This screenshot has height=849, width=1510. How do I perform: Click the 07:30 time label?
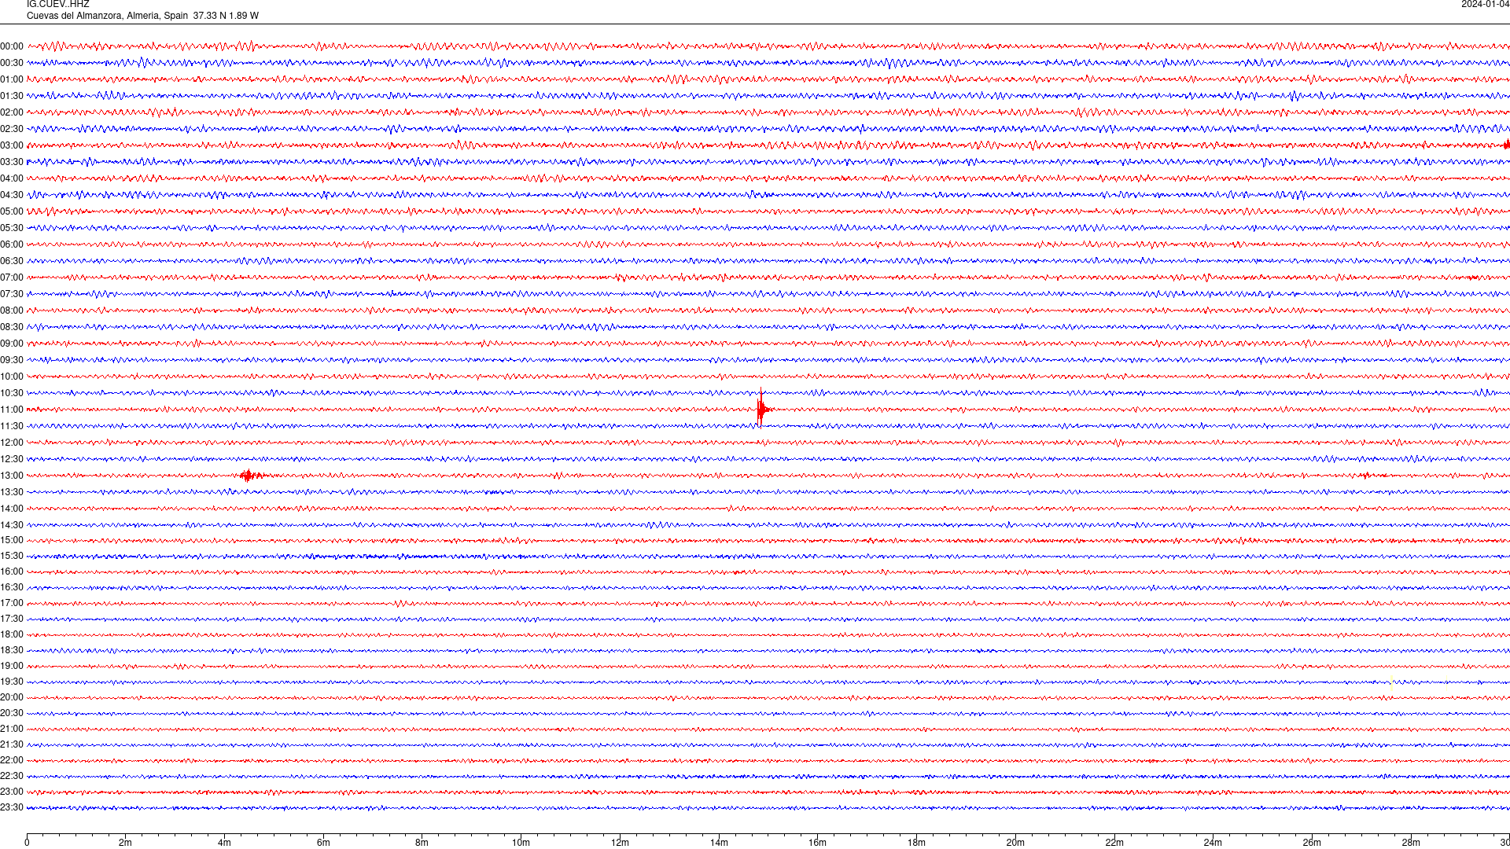[x=12, y=294]
